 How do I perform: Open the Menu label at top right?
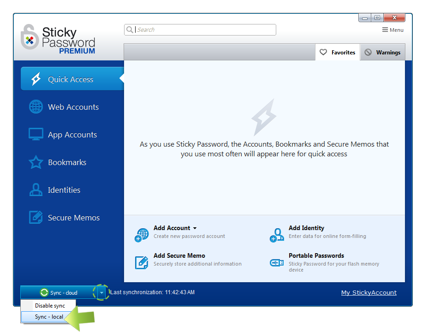397,30
